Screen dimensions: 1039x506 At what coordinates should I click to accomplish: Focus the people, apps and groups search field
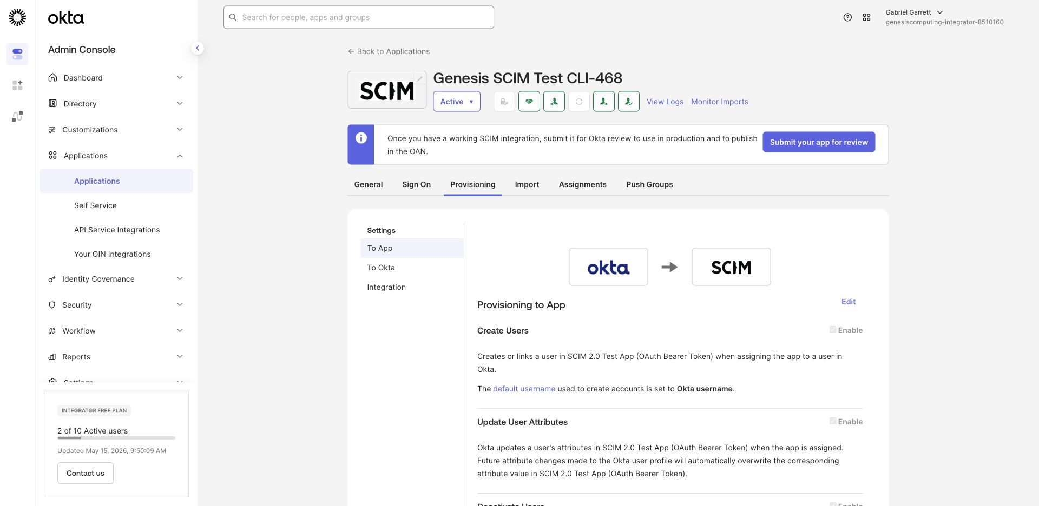coord(359,17)
